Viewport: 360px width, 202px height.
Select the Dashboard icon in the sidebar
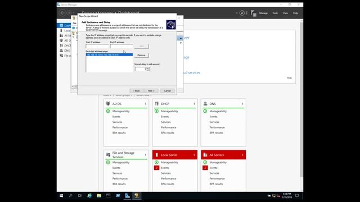coord(61,25)
